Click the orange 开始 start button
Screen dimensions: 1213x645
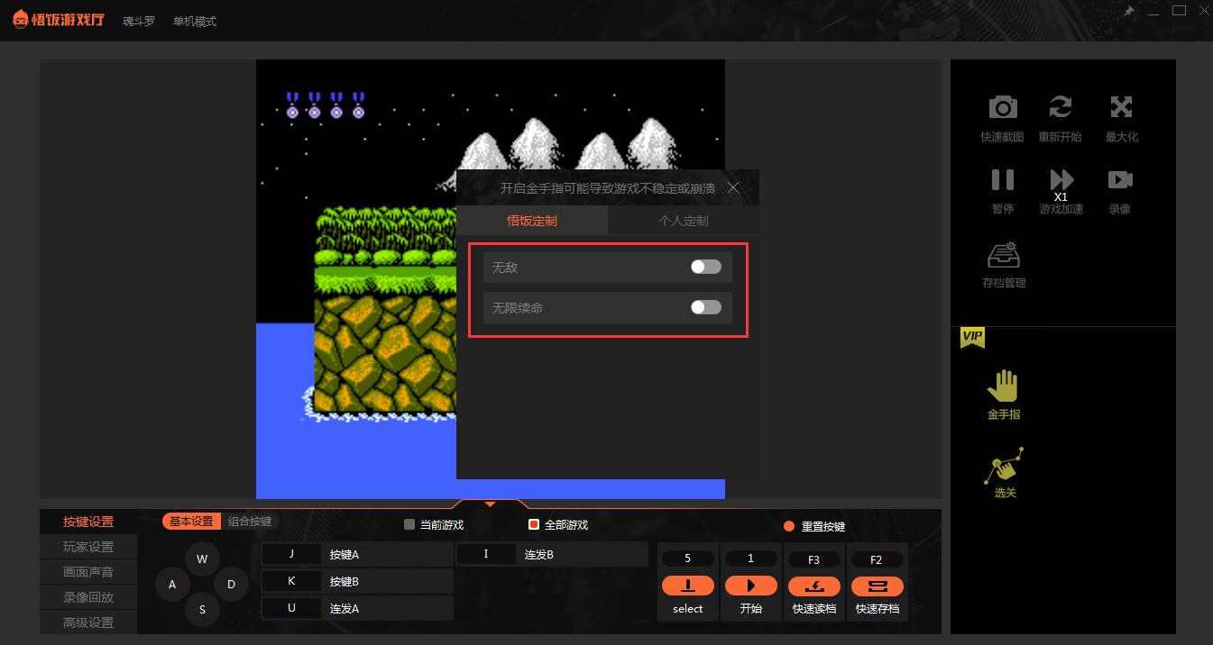coord(750,586)
